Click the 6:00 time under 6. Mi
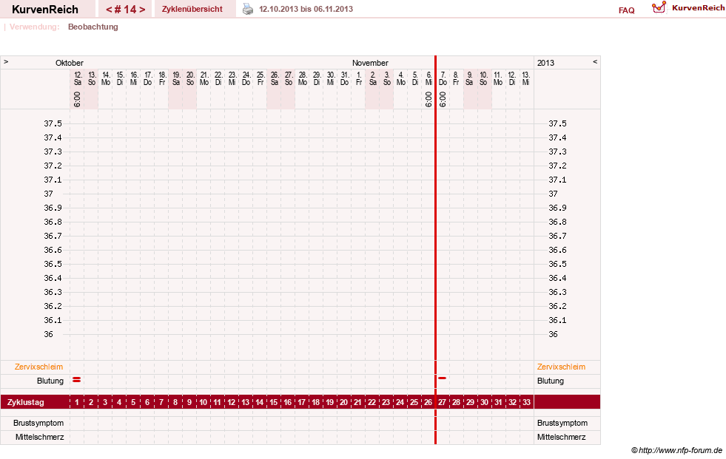 428,99
